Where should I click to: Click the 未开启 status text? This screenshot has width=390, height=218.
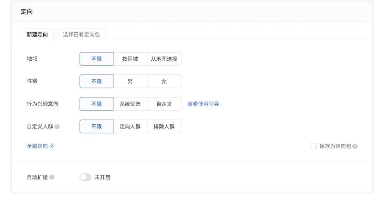click(103, 177)
